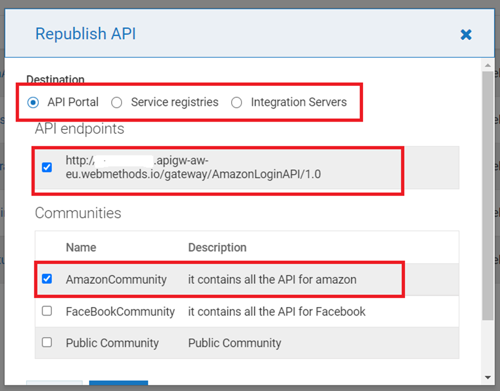This screenshot has height=391, width=500.
Task: Click the API endpoints section heading
Action: [x=79, y=129]
